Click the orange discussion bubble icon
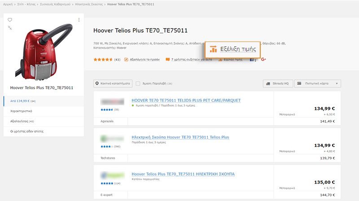Viewport: 359px width, 201px height. 167,59
